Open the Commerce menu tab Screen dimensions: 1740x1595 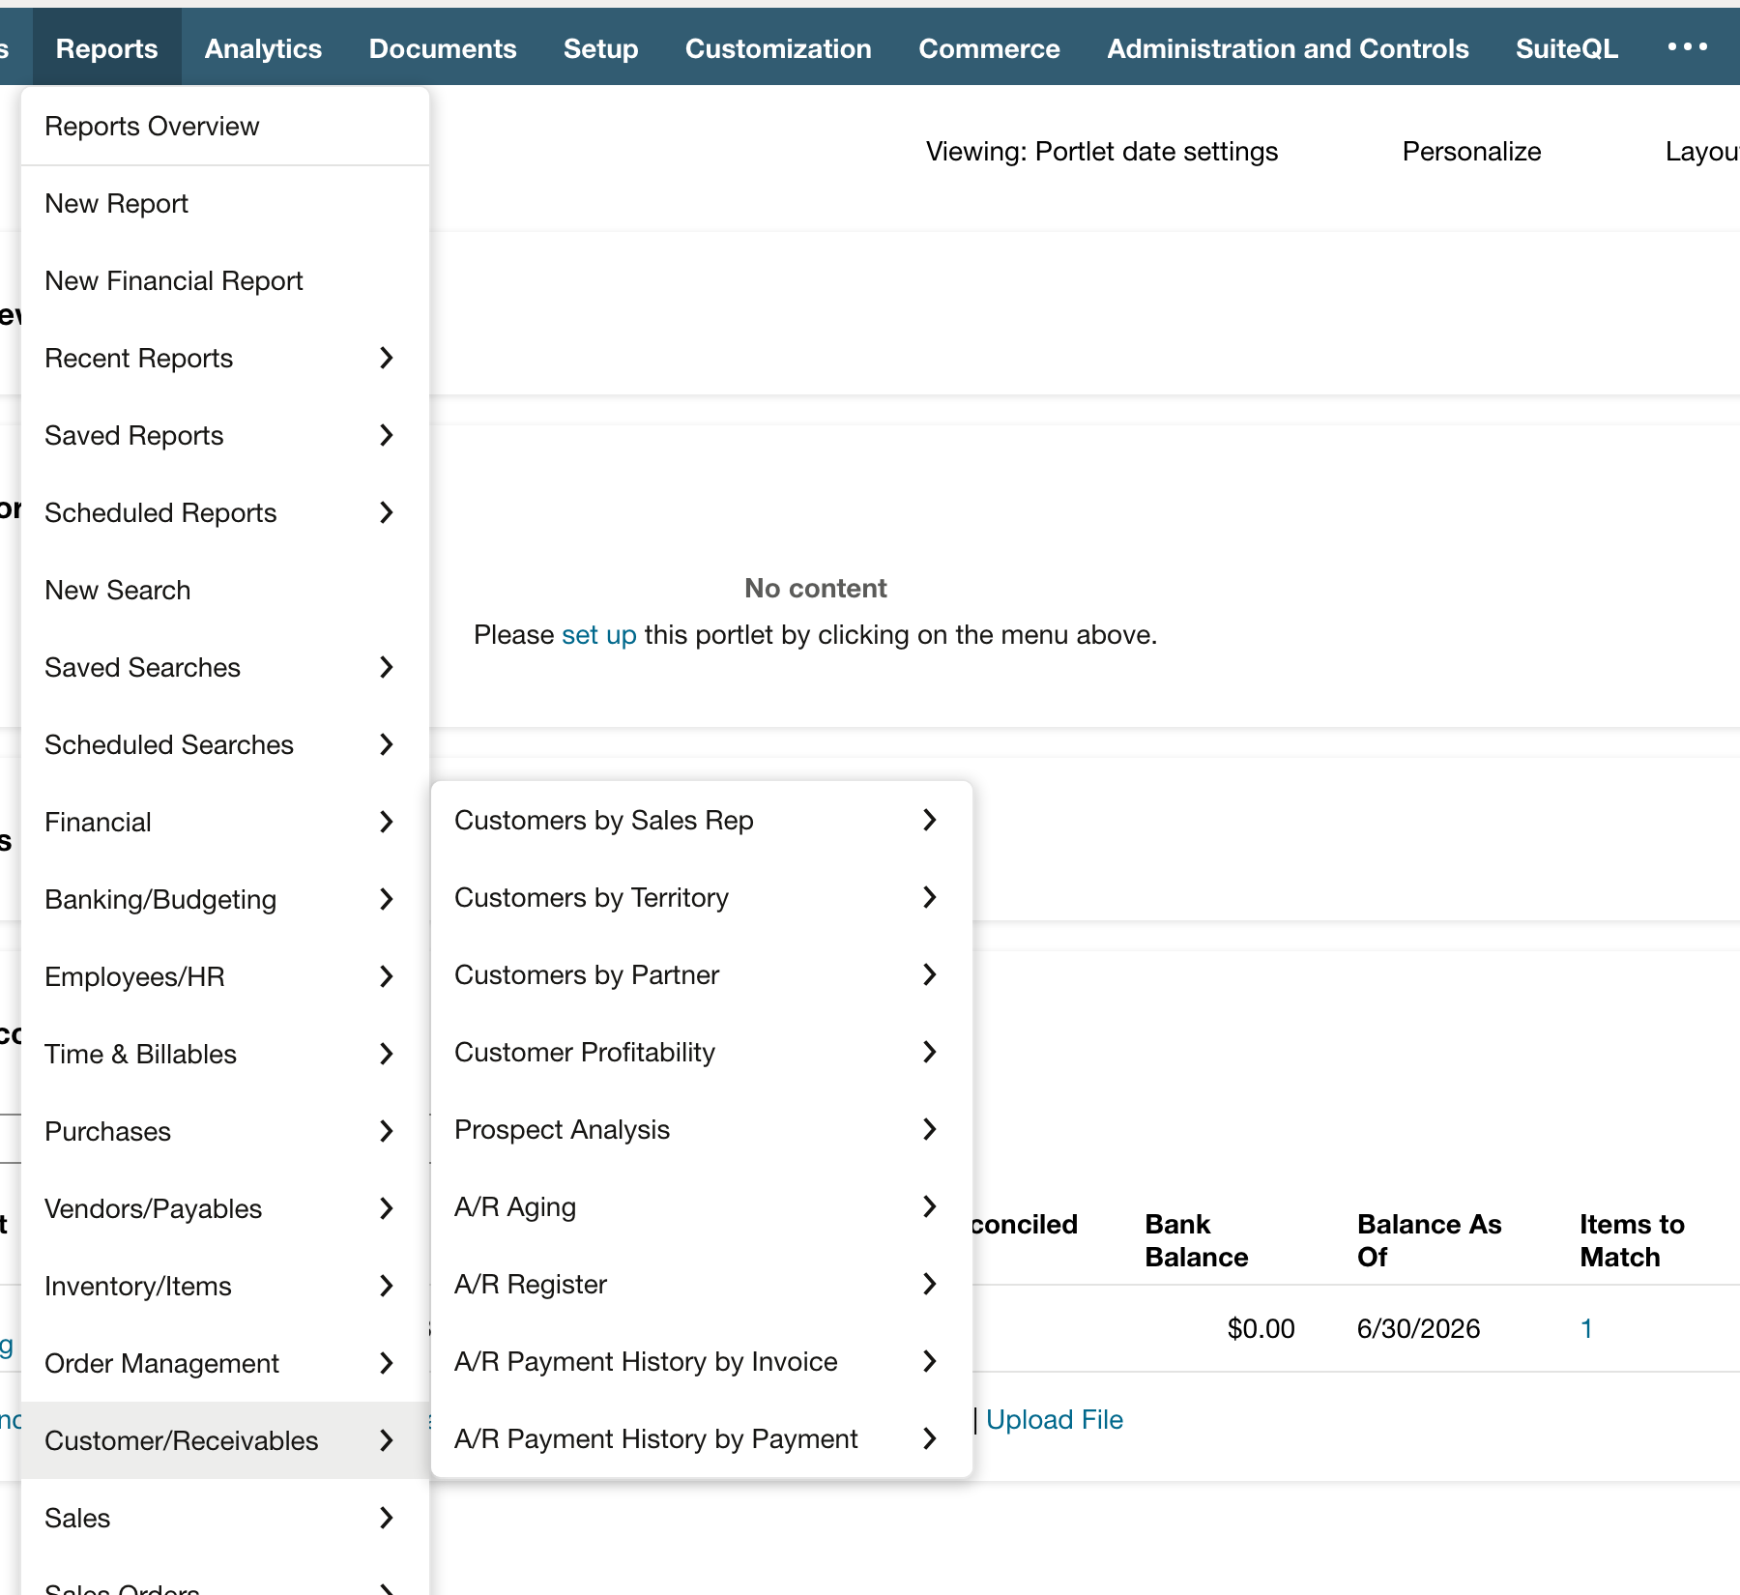[x=989, y=48]
